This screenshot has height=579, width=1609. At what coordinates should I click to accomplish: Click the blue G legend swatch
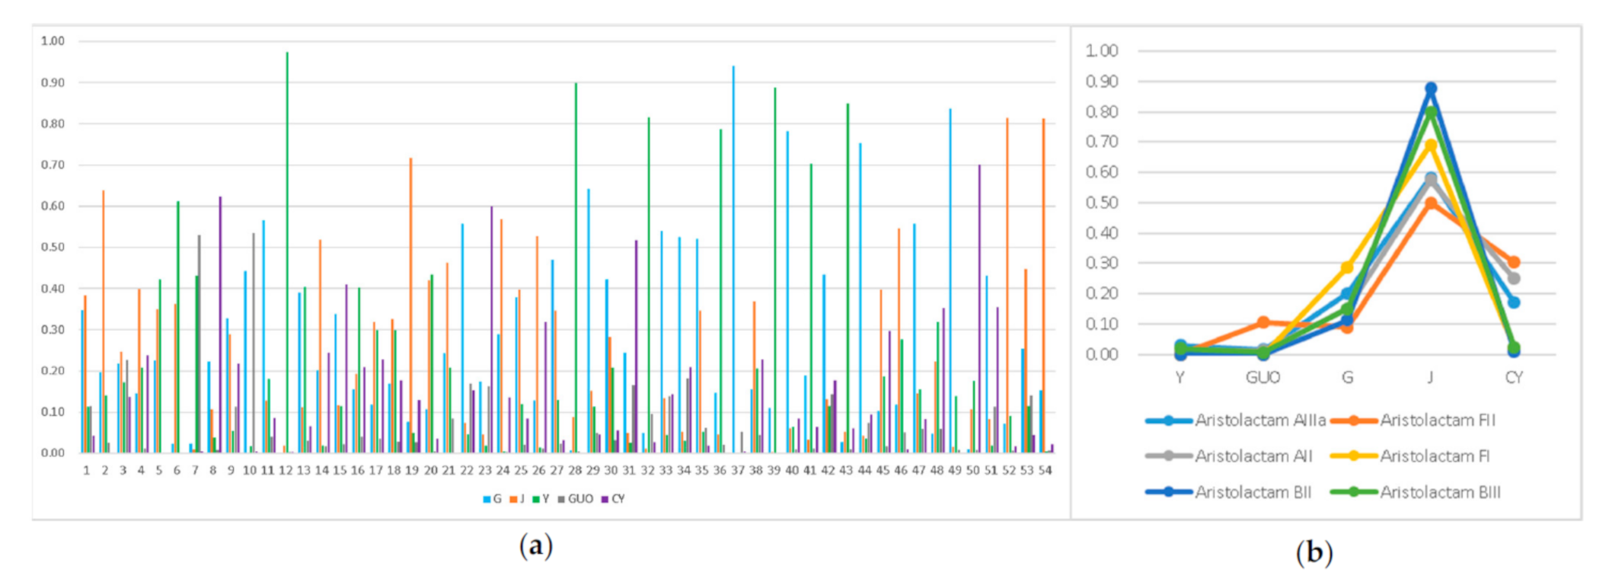pyautogui.click(x=487, y=499)
